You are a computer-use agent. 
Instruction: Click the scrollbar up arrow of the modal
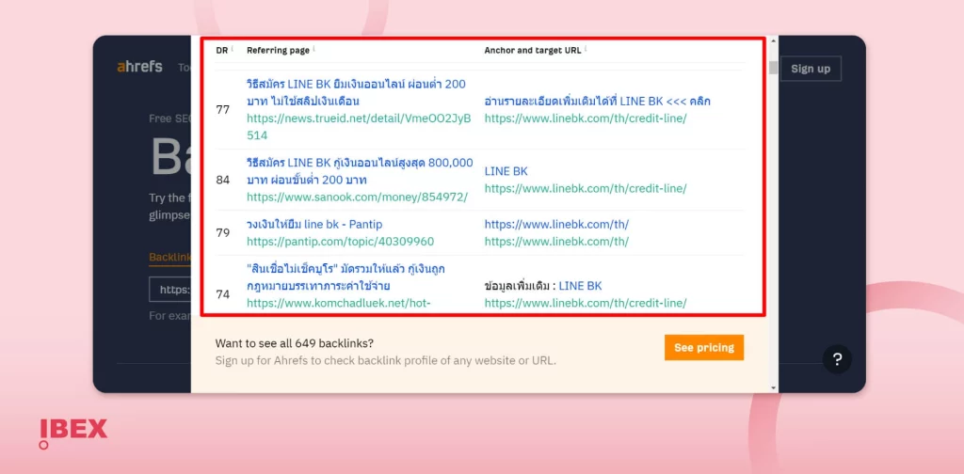click(x=774, y=40)
